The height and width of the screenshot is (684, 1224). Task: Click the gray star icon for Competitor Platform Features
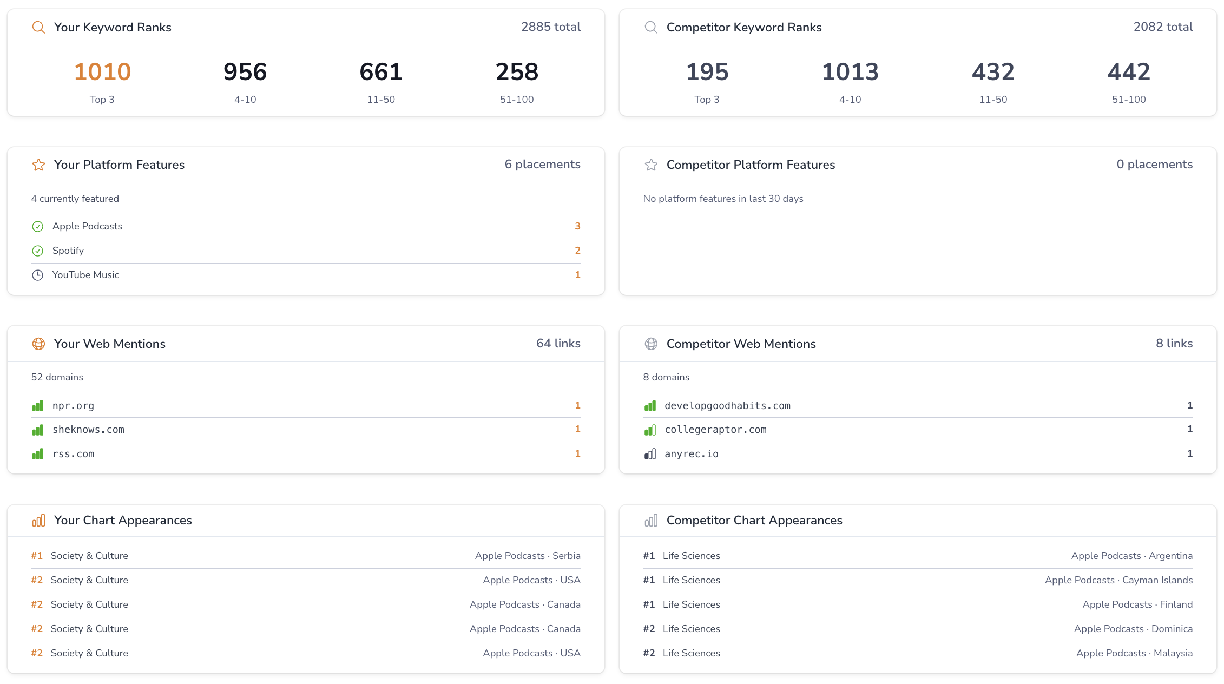coord(651,165)
